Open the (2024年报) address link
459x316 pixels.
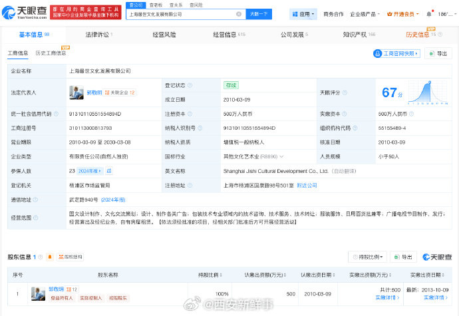click(x=113, y=200)
